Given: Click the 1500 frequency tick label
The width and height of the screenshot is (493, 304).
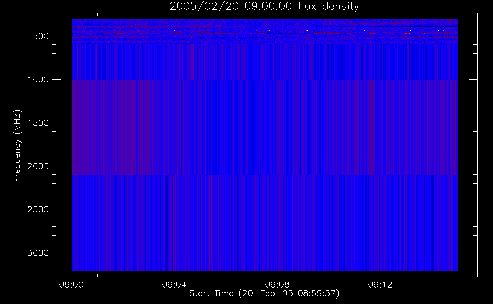Looking at the screenshot, I should point(38,123).
